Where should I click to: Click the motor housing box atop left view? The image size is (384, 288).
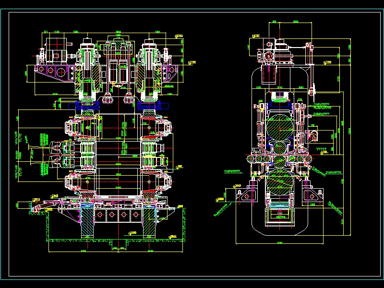(x=56, y=51)
